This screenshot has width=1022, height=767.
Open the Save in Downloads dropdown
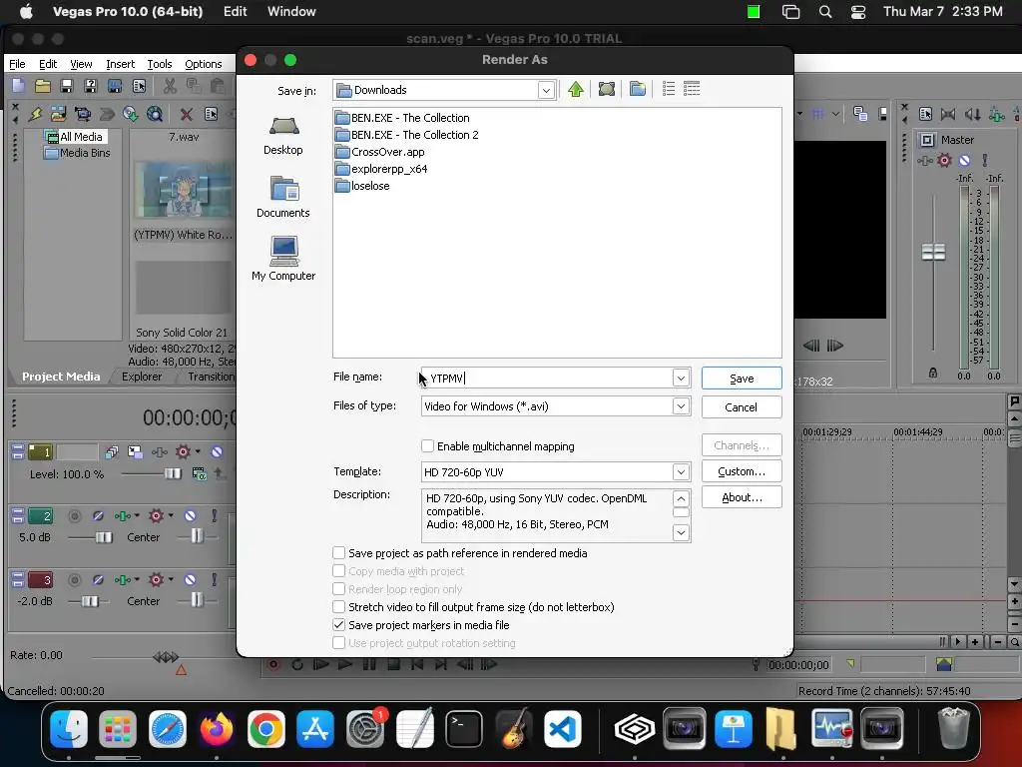coord(546,90)
